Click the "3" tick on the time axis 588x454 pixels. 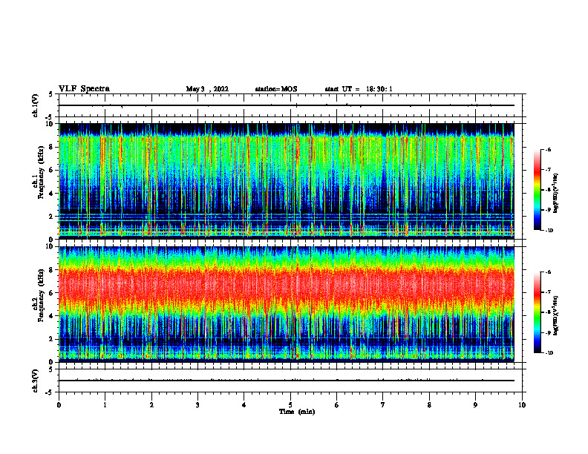[x=197, y=405]
